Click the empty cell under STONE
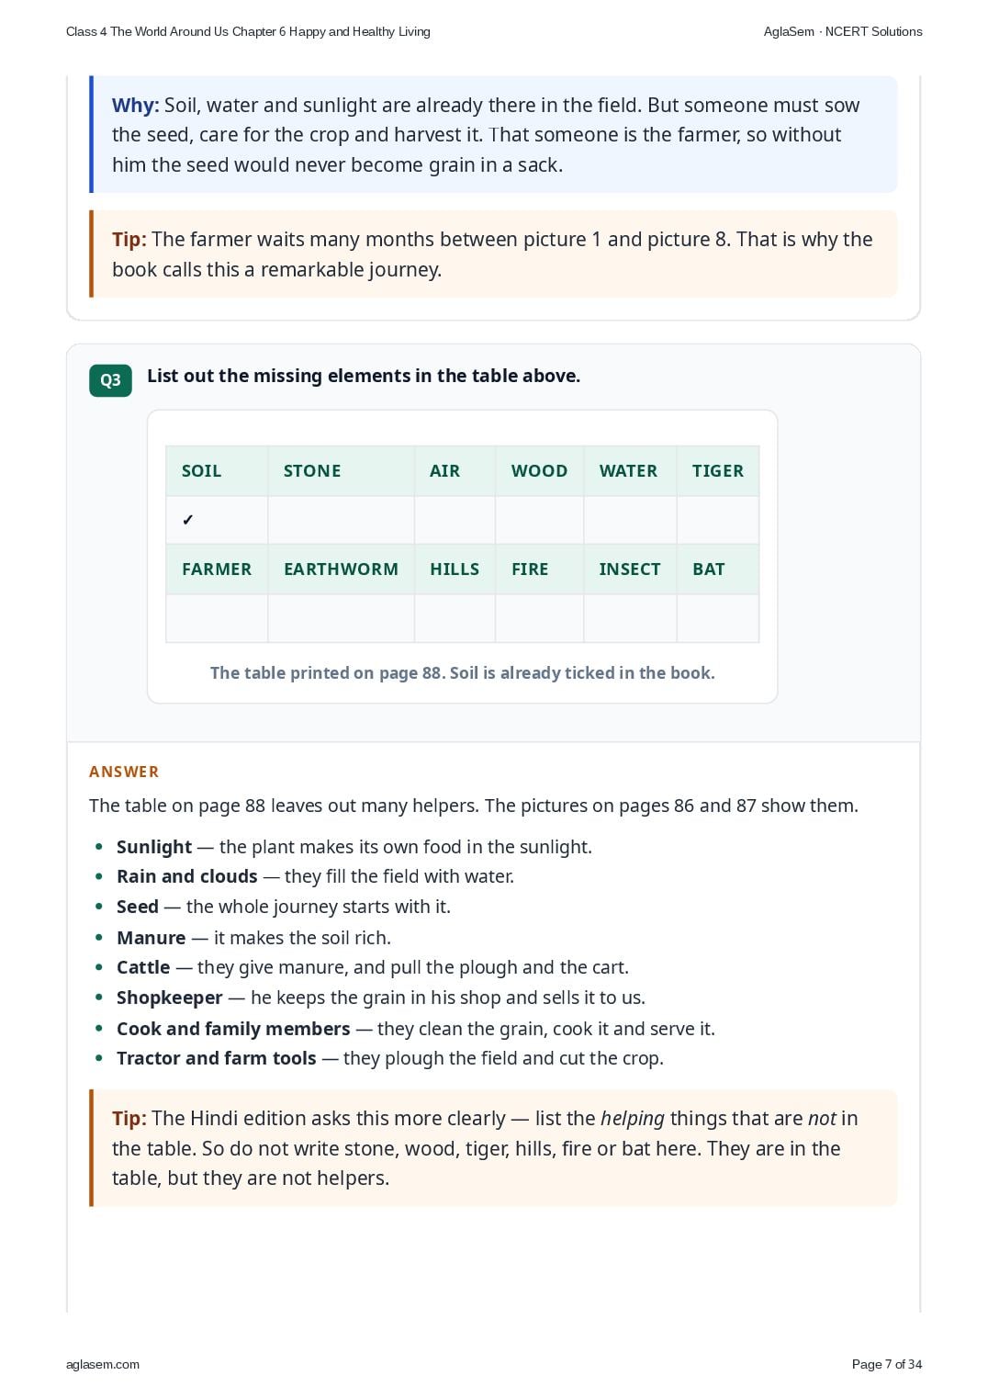988x1398 pixels. tap(341, 520)
